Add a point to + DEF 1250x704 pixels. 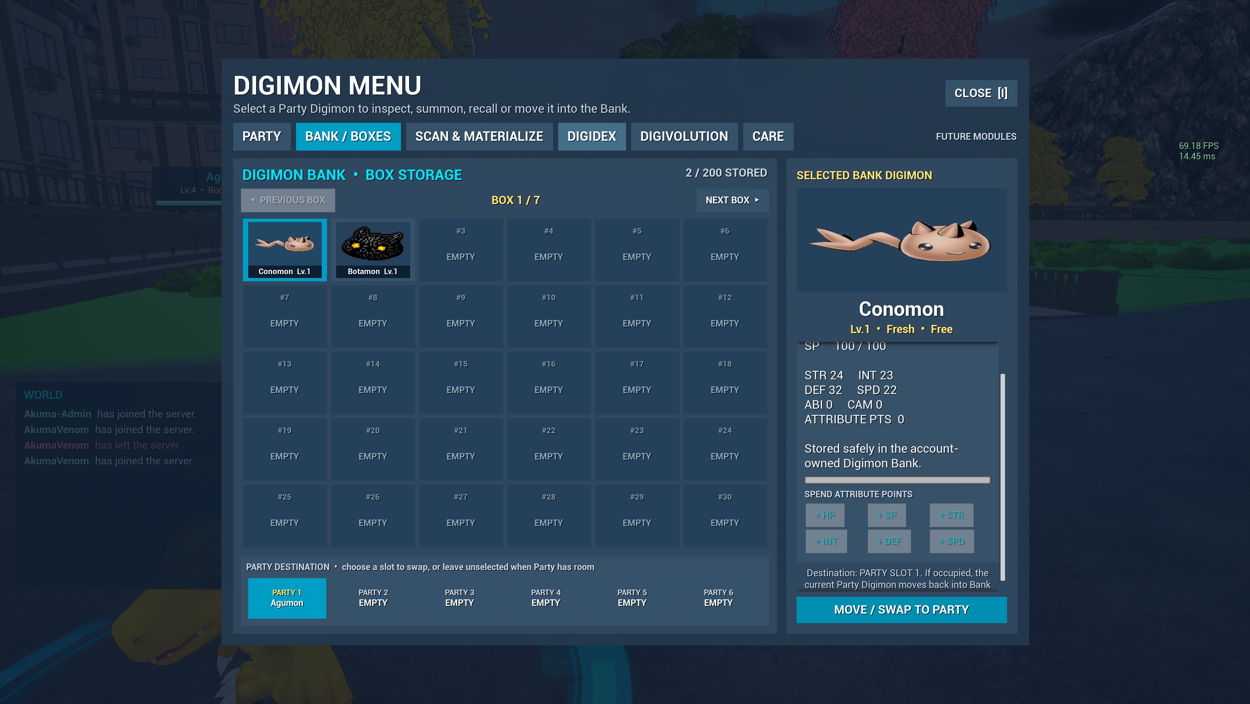(889, 541)
